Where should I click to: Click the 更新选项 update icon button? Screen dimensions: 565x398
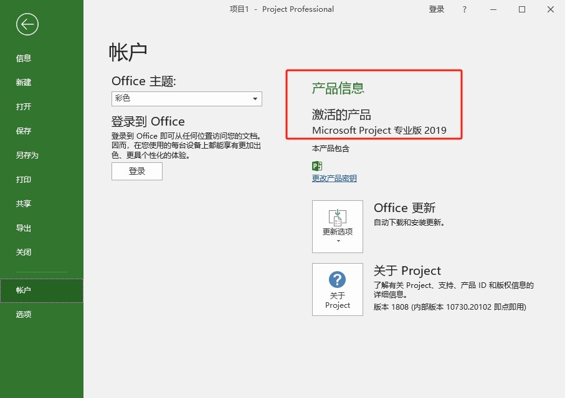pyautogui.click(x=337, y=227)
